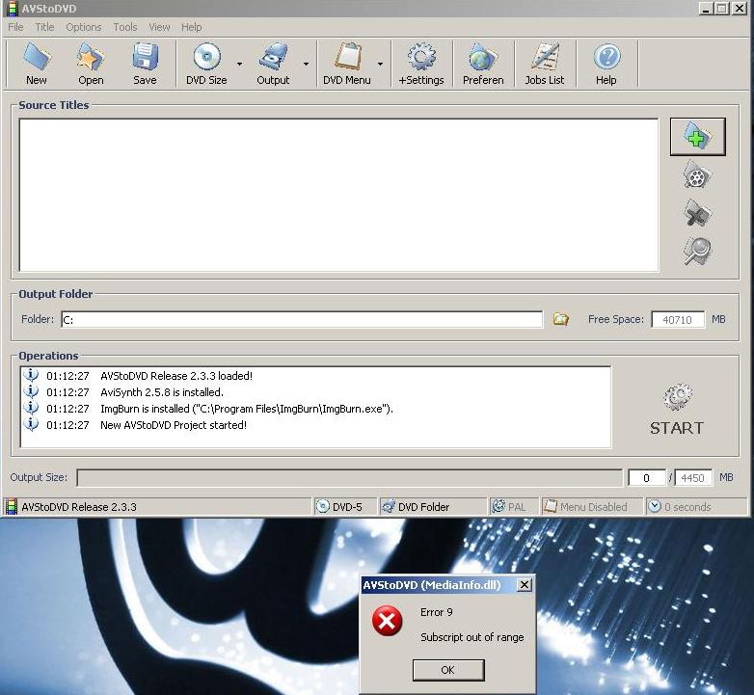The height and width of the screenshot is (695, 754).
Task: Click the output size 0 field
Action: pyautogui.click(x=647, y=478)
